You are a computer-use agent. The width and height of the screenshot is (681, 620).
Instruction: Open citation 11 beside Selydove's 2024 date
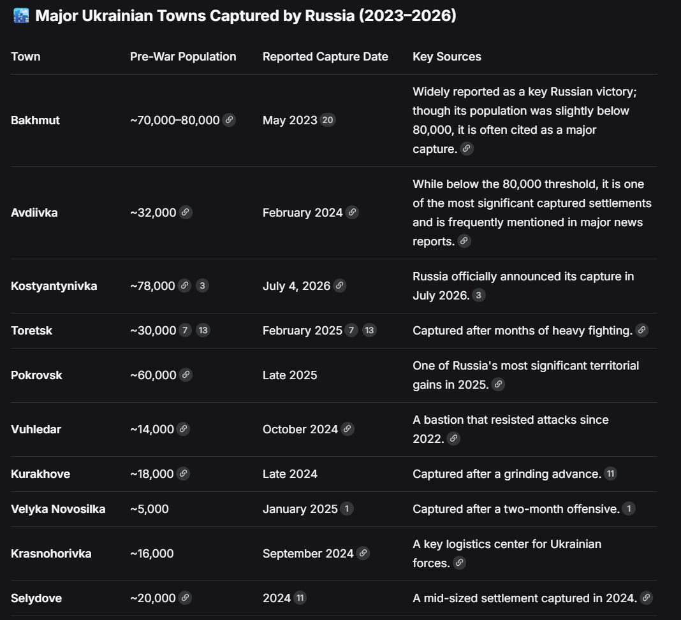pyautogui.click(x=300, y=598)
